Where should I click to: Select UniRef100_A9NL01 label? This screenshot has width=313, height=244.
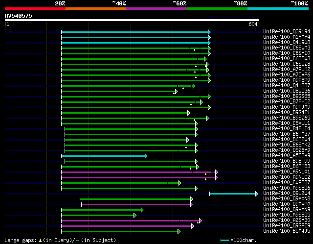(x=287, y=172)
